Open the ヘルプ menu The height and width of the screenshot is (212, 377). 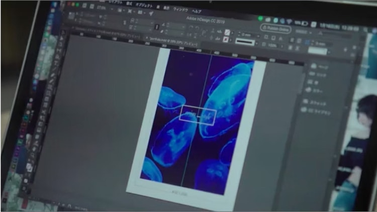click(197, 11)
